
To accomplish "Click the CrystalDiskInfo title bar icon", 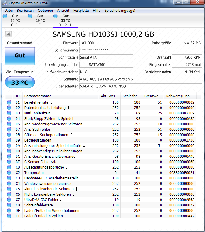I will click(5, 3).
